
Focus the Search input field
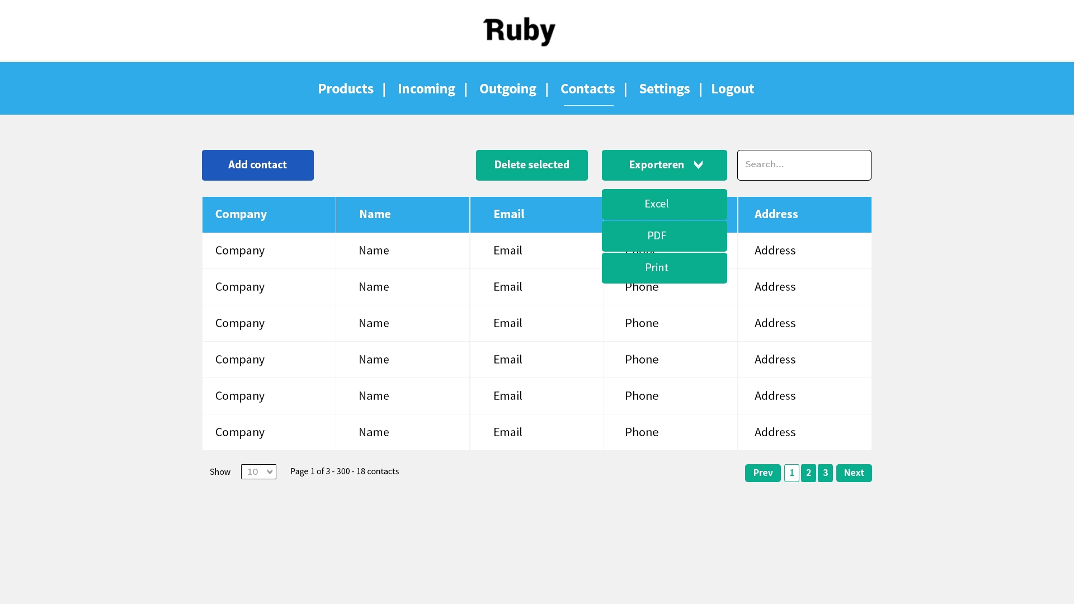(804, 165)
